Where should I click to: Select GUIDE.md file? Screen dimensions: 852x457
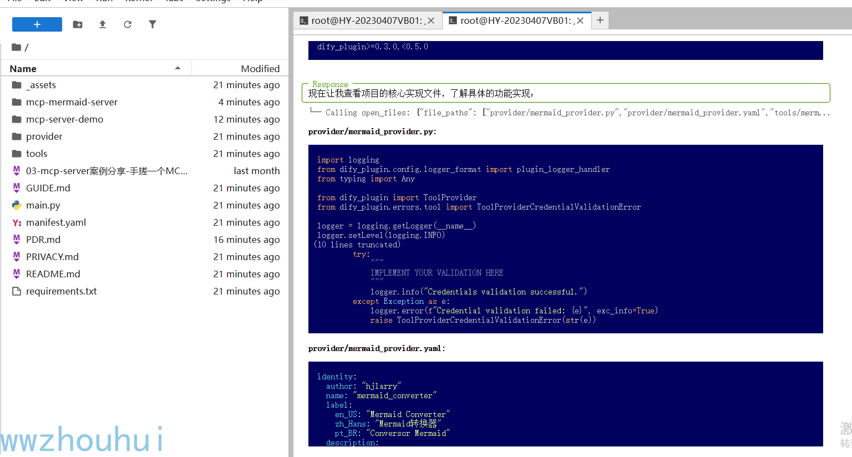pyautogui.click(x=145, y=188)
